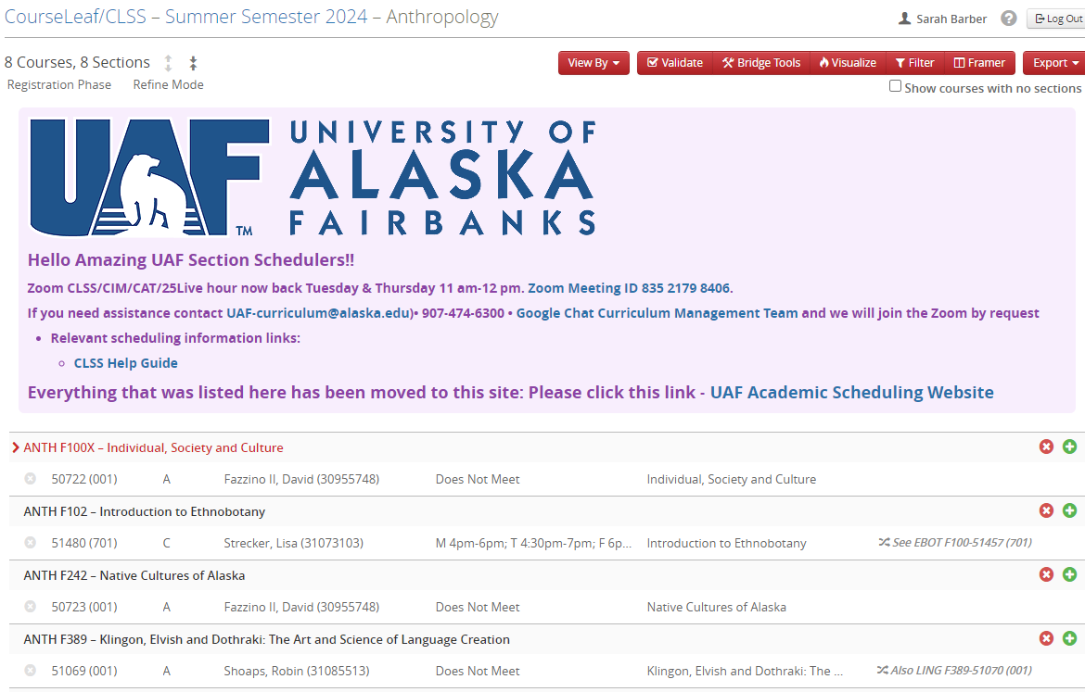Click the help question mark icon
The width and height of the screenshot is (1085, 692).
pos(1009,19)
